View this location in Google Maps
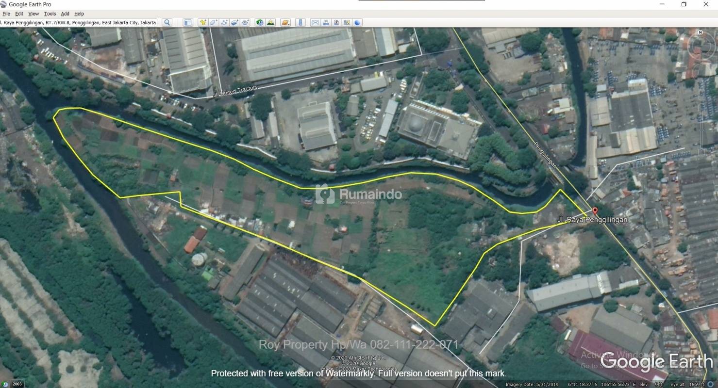Screen dimensions: 718x388 [x=347, y=22]
